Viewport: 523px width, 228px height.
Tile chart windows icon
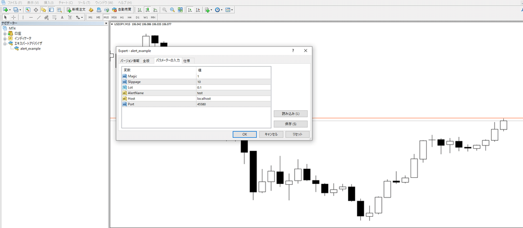point(180,10)
